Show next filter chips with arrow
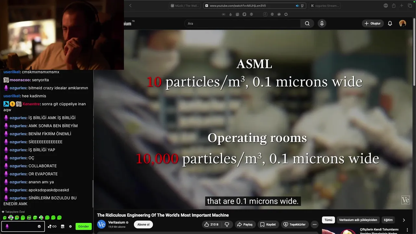416x234 pixels. coord(404,220)
